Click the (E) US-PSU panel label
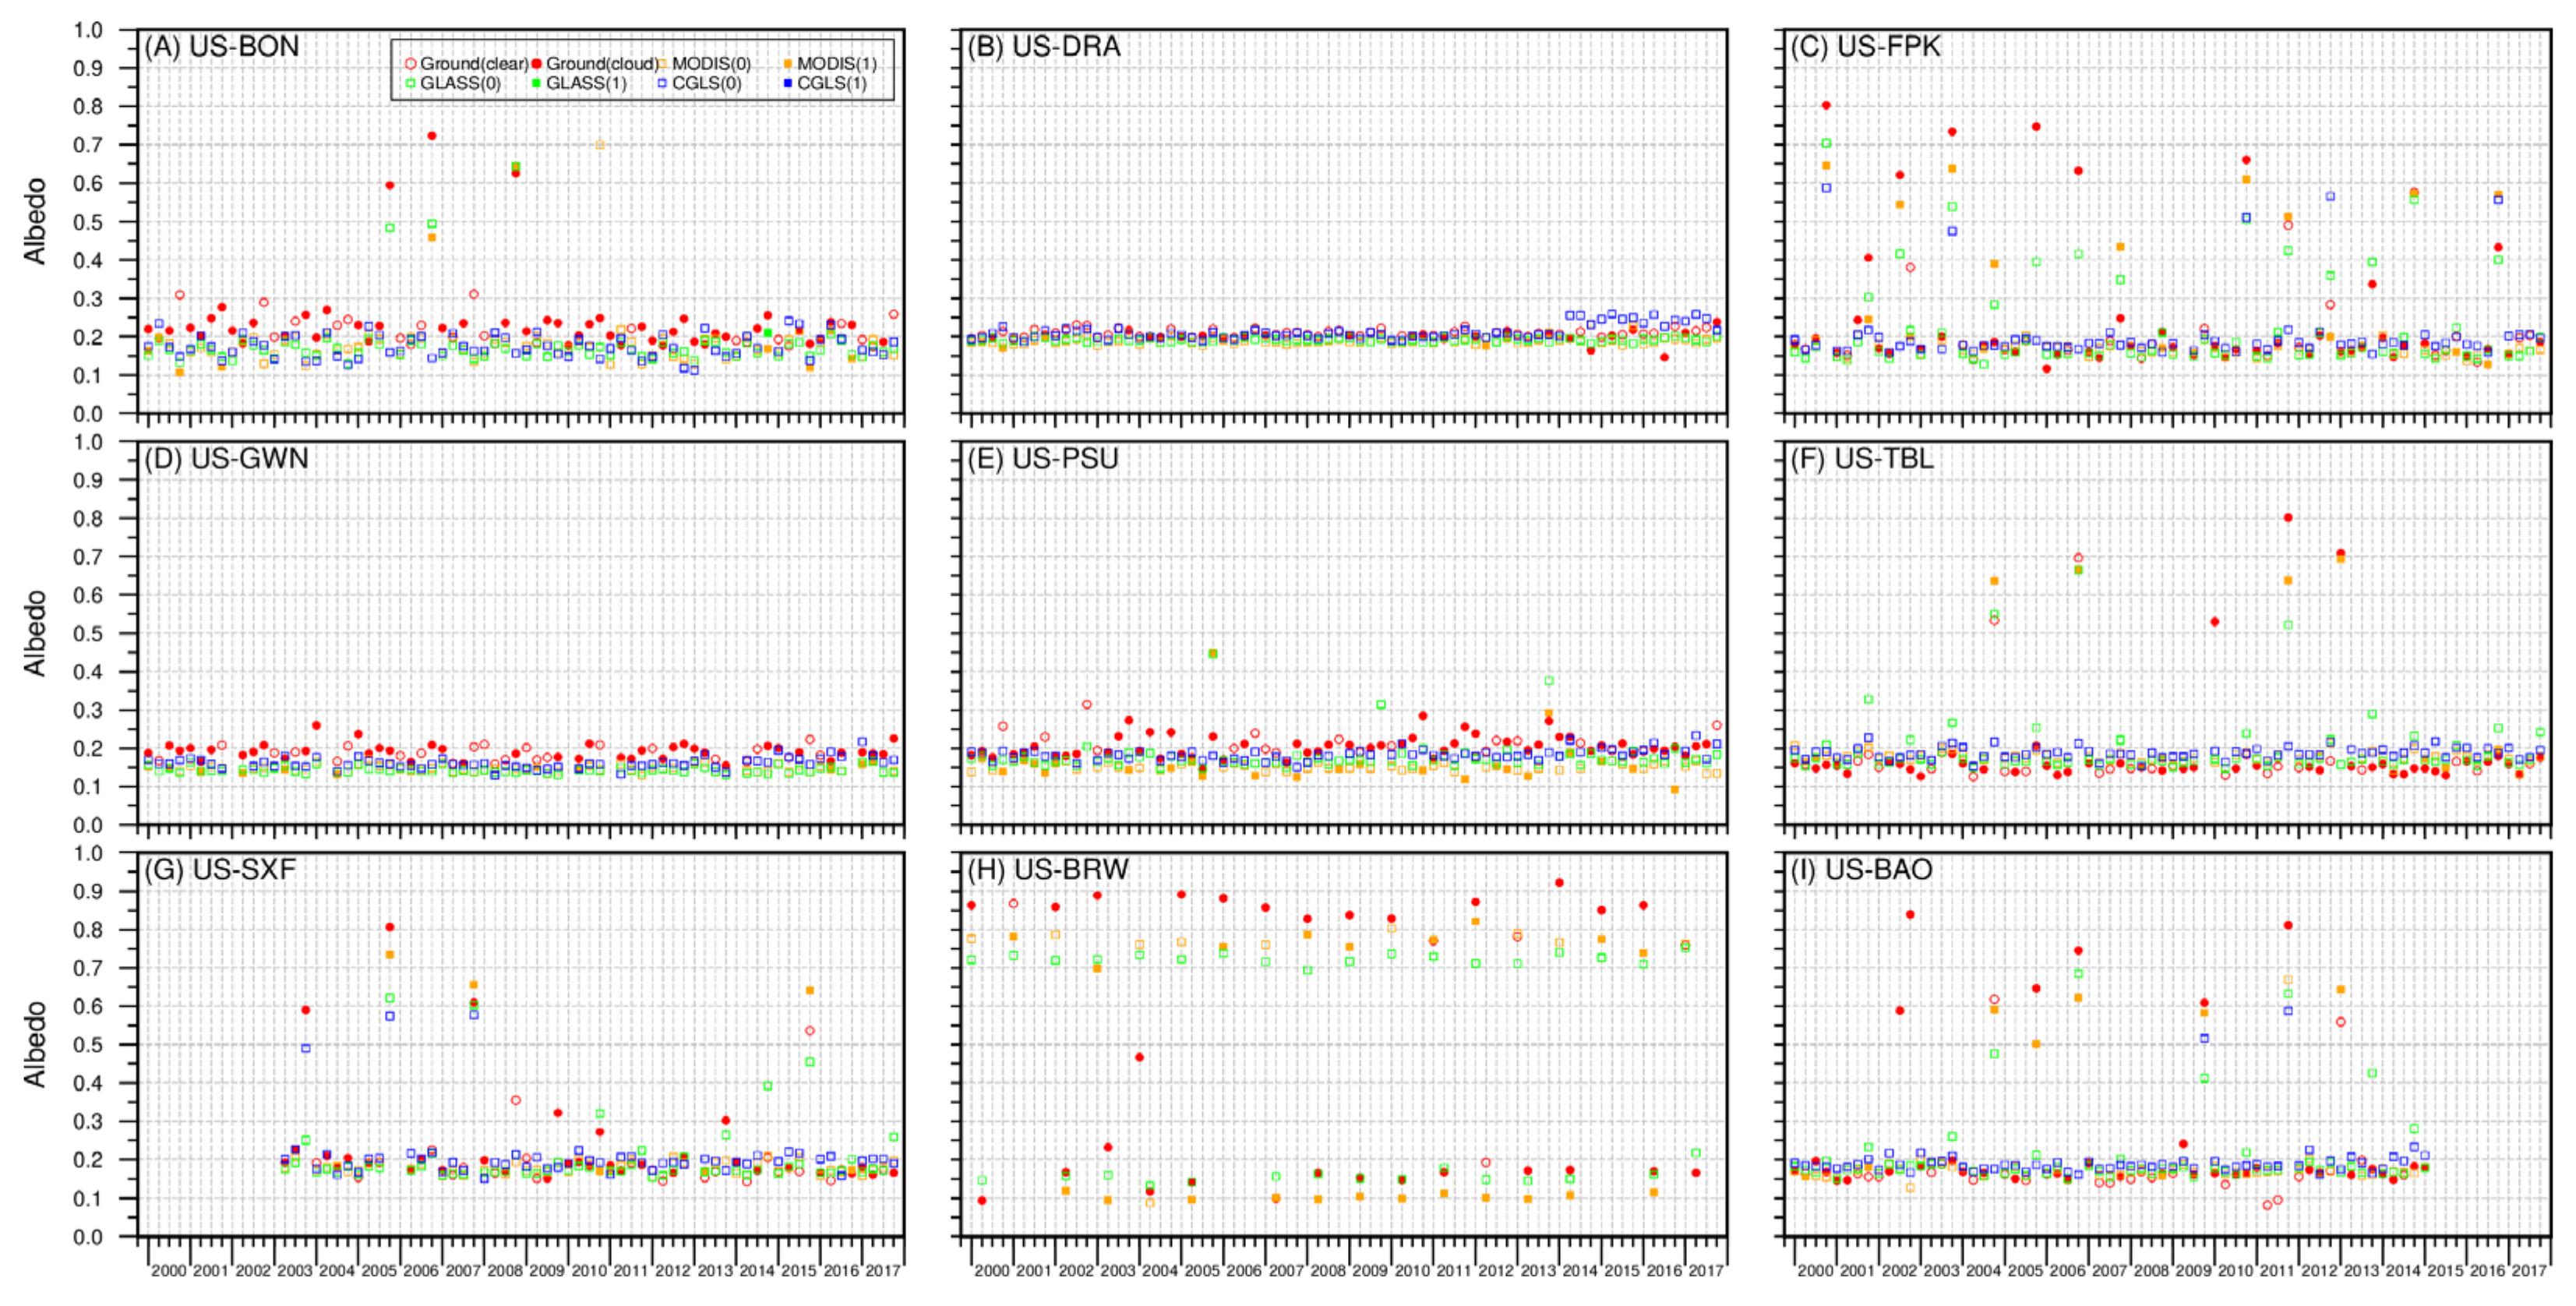This screenshot has width=2576, height=1306. (x=1042, y=459)
